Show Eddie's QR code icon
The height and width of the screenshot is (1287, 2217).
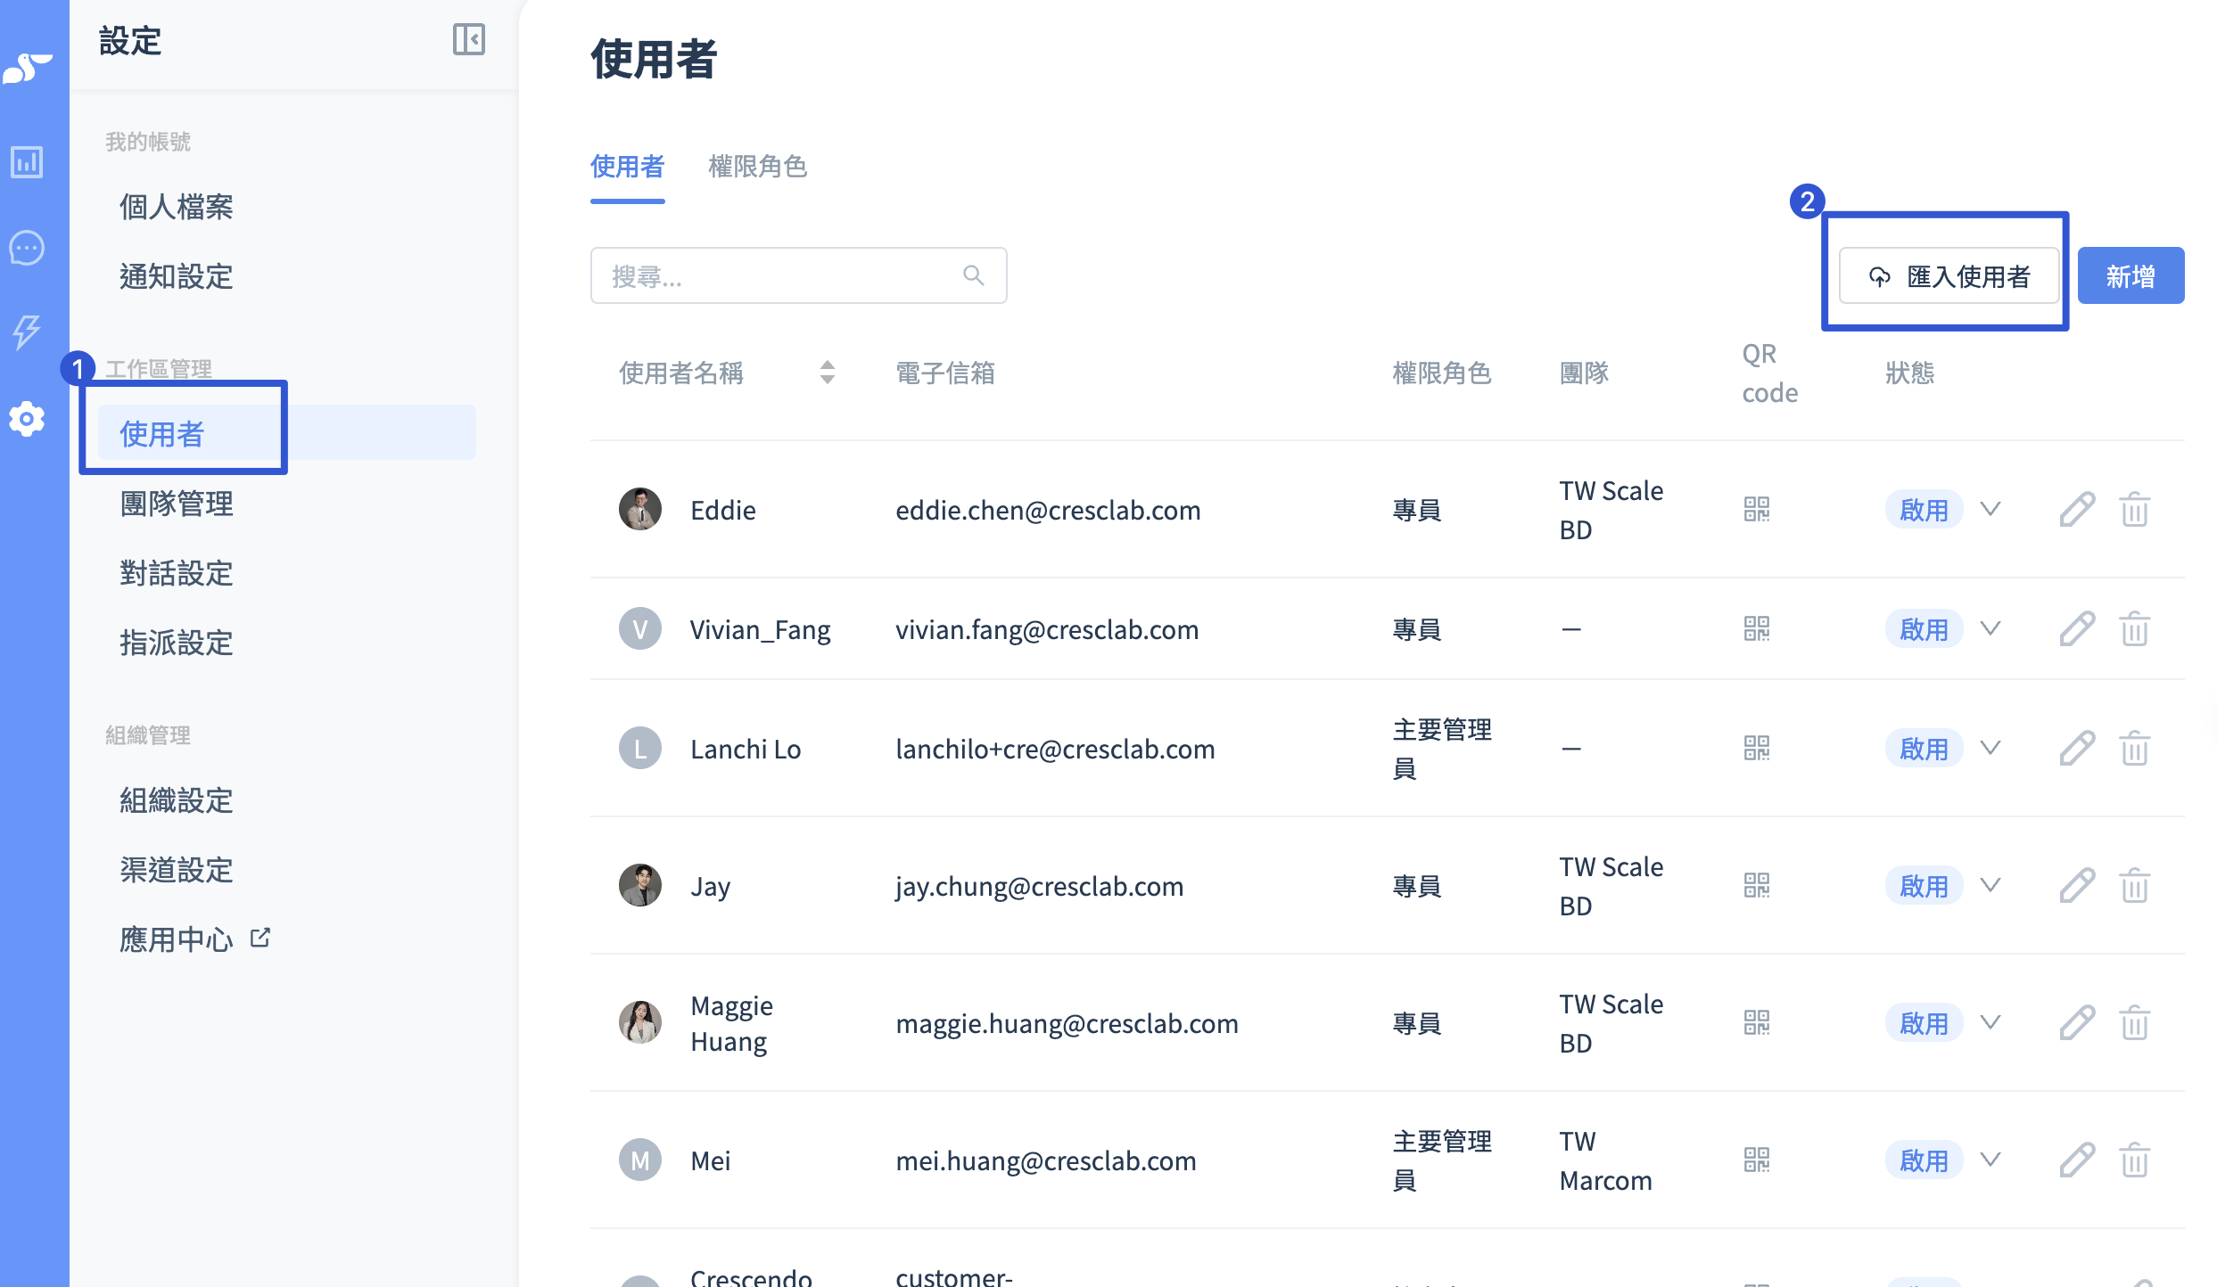[x=1756, y=510]
